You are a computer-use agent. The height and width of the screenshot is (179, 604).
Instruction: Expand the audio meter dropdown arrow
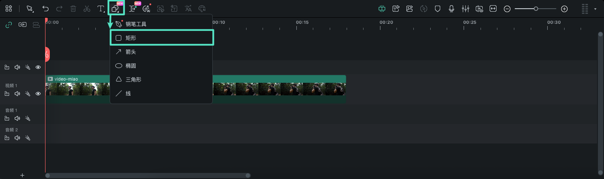coord(595,9)
